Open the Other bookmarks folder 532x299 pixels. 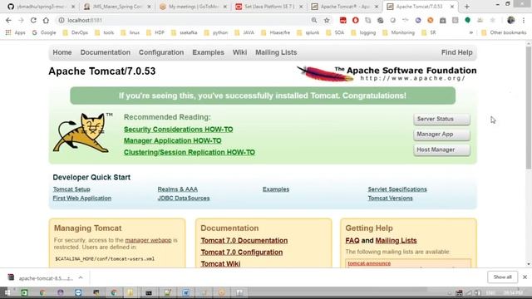[504, 32]
